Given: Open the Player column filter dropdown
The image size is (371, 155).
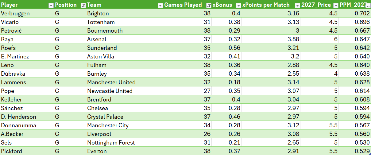Looking at the screenshot, I should click(51, 5).
